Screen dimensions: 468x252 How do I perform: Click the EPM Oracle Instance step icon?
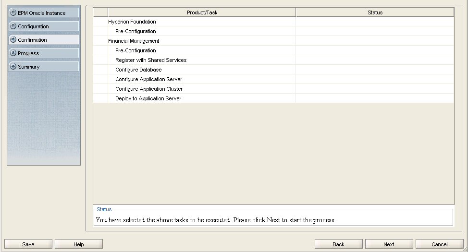pyautogui.click(x=13, y=12)
